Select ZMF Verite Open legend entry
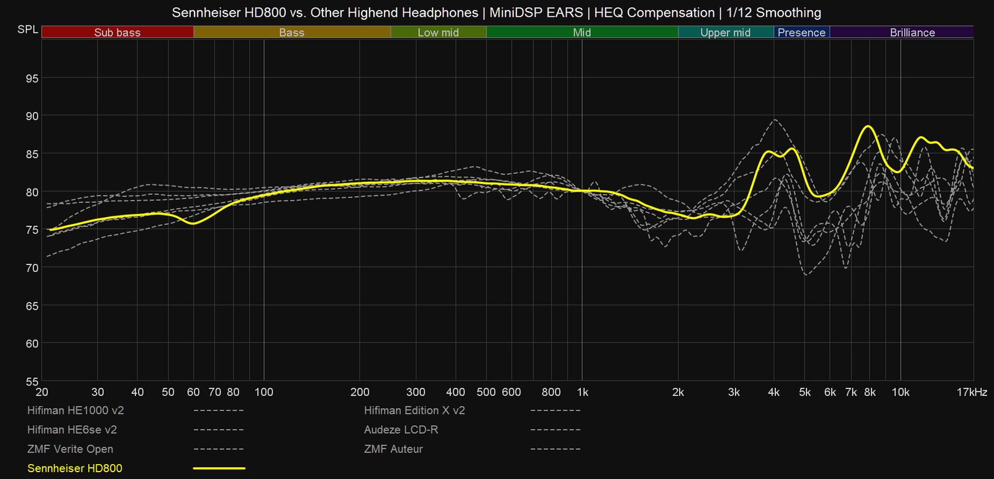 point(70,449)
